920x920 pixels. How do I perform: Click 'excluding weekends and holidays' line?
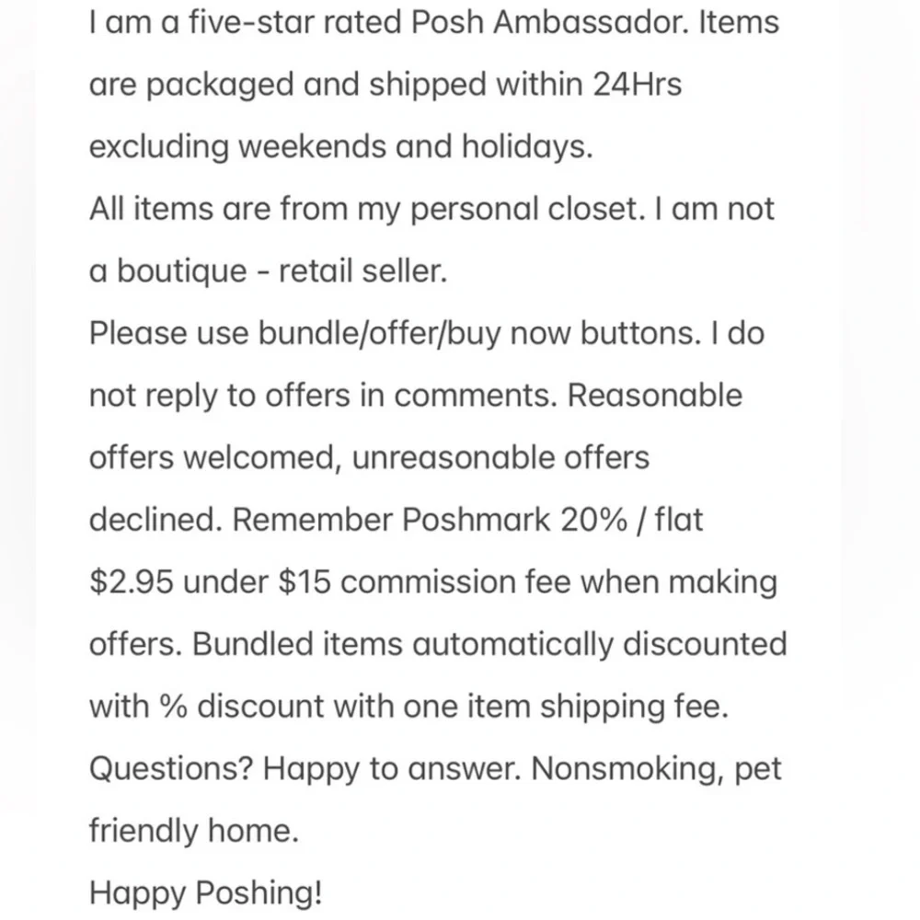pos(341,146)
